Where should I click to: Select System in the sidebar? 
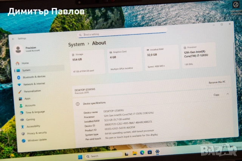pyautogui.click(x=39, y=69)
